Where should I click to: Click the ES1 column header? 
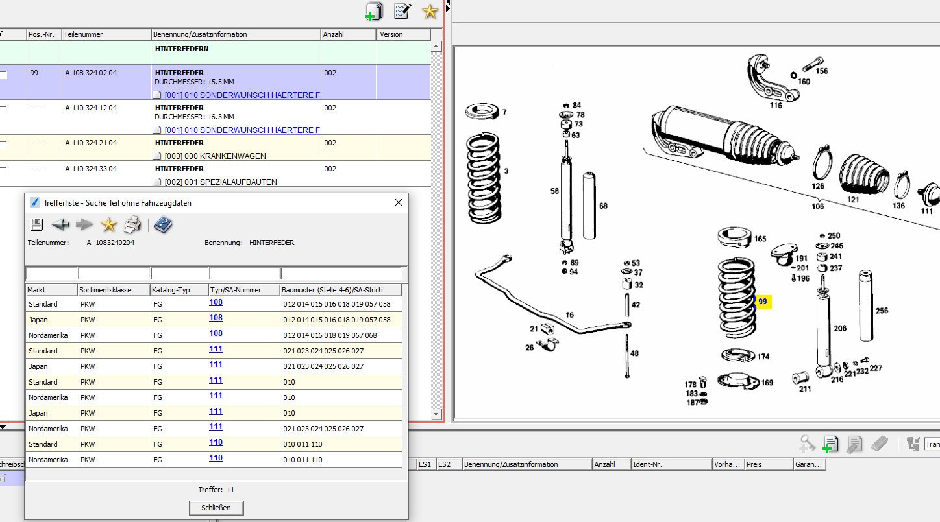pyautogui.click(x=426, y=464)
